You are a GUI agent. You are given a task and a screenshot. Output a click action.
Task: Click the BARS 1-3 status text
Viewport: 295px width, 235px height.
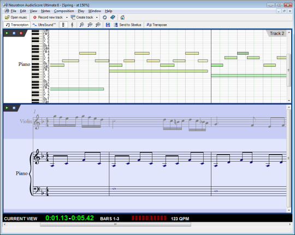pyautogui.click(x=109, y=219)
